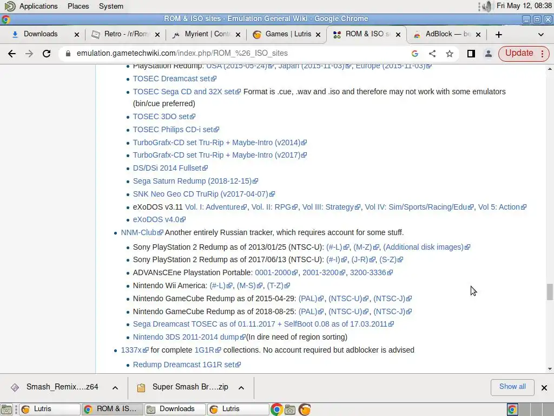
Task: Click the Chrome tray icon at bottom right
Action: (512, 409)
